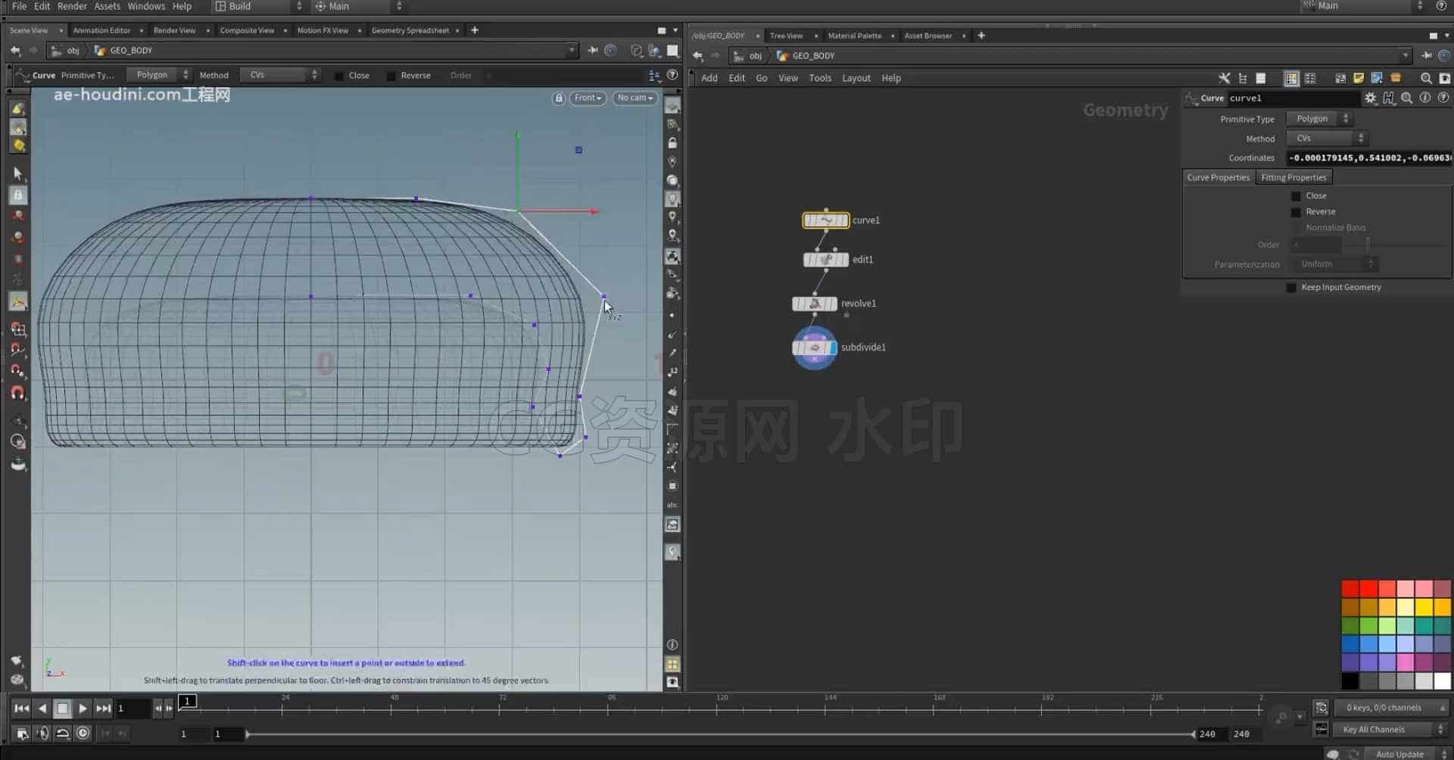Click the Auto Update button

[x=1399, y=755]
